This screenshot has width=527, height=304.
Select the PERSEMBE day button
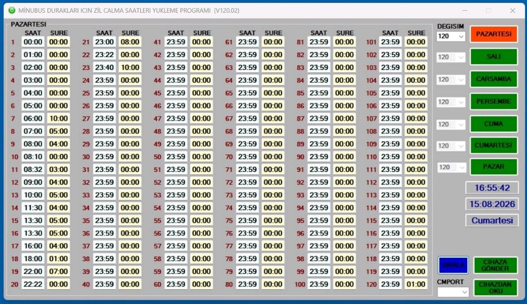(494, 101)
